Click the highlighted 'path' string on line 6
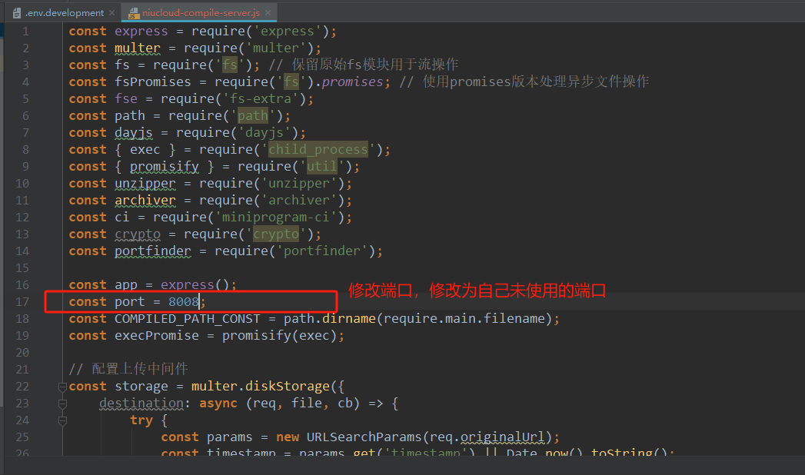805x475 pixels. pos(253,116)
